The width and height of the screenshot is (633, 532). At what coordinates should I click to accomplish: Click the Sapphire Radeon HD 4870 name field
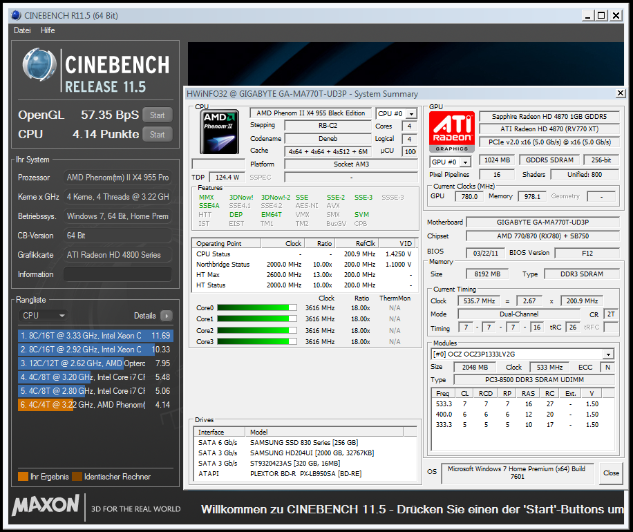[x=549, y=116]
